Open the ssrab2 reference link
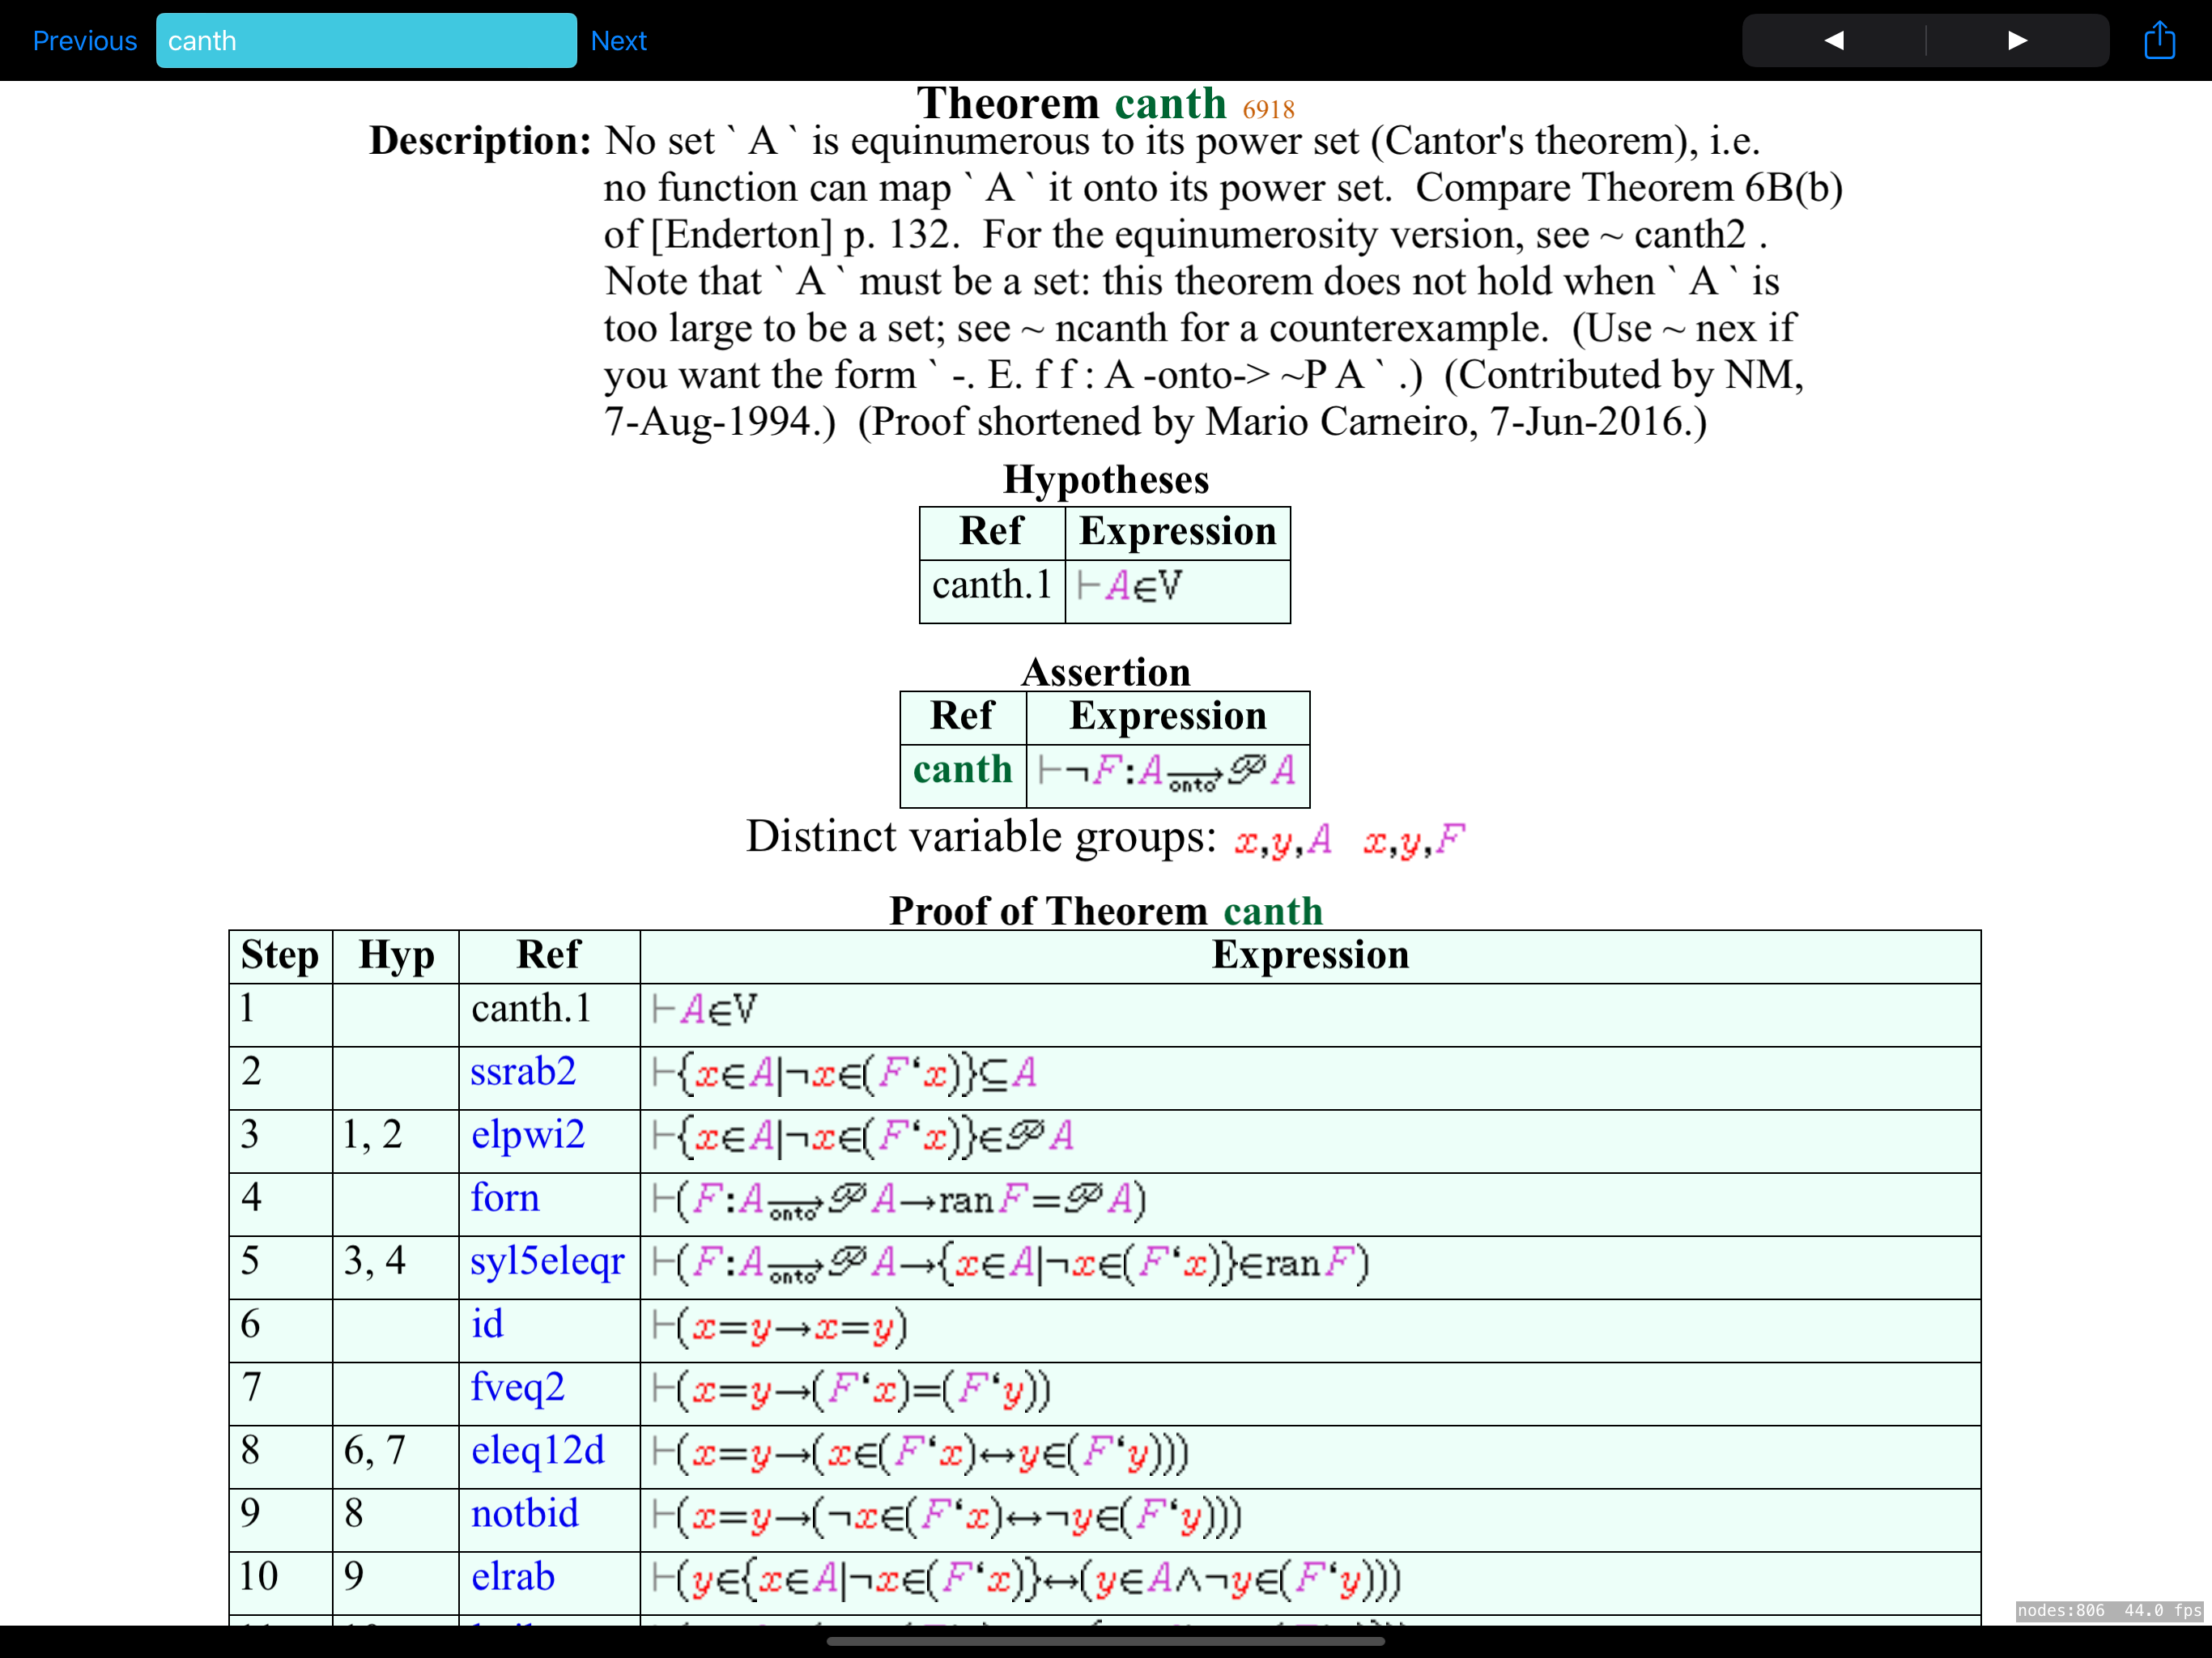This screenshot has height=1658, width=2212. pos(523,1072)
